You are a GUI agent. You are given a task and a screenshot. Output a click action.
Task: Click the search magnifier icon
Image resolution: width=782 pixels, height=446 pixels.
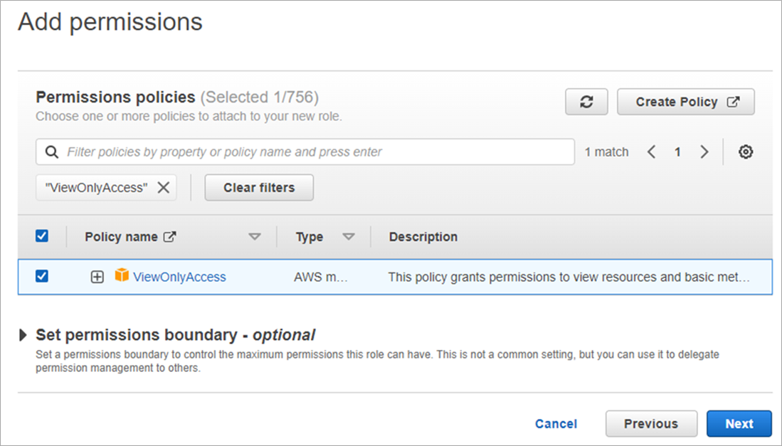pyautogui.click(x=51, y=152)
